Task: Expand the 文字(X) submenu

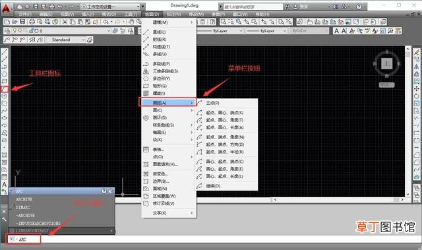Action: coord(169,213)
